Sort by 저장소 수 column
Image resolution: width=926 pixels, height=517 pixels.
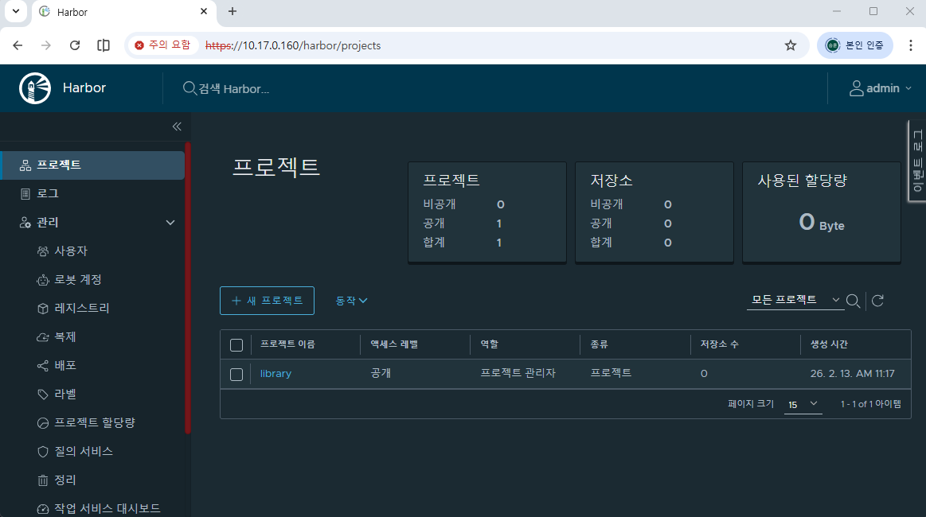pos(719,344)
